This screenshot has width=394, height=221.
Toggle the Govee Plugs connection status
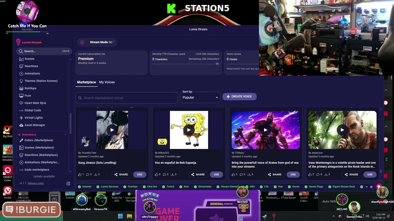pyautogui.click(x=314, y=187)
